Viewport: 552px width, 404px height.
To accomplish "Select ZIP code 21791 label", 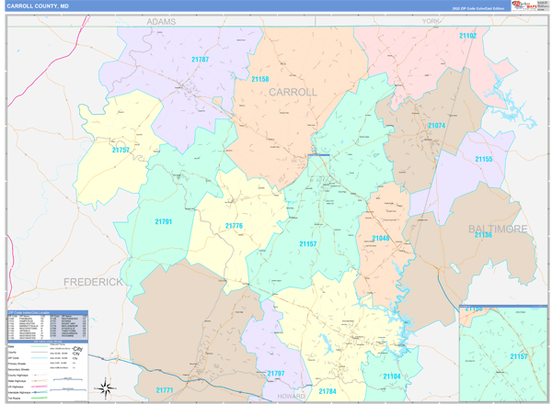I will point(164,221).
